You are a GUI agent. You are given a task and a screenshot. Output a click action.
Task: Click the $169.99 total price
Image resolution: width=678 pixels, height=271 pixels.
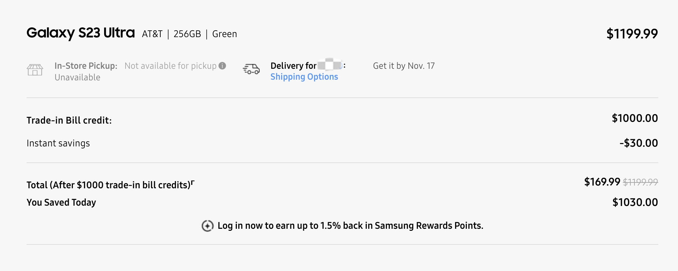click(x=602, y=182)
